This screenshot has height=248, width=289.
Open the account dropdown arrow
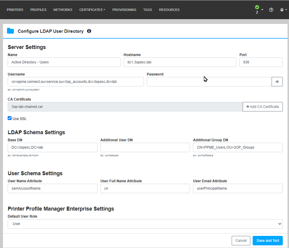(x=286, y=10)
